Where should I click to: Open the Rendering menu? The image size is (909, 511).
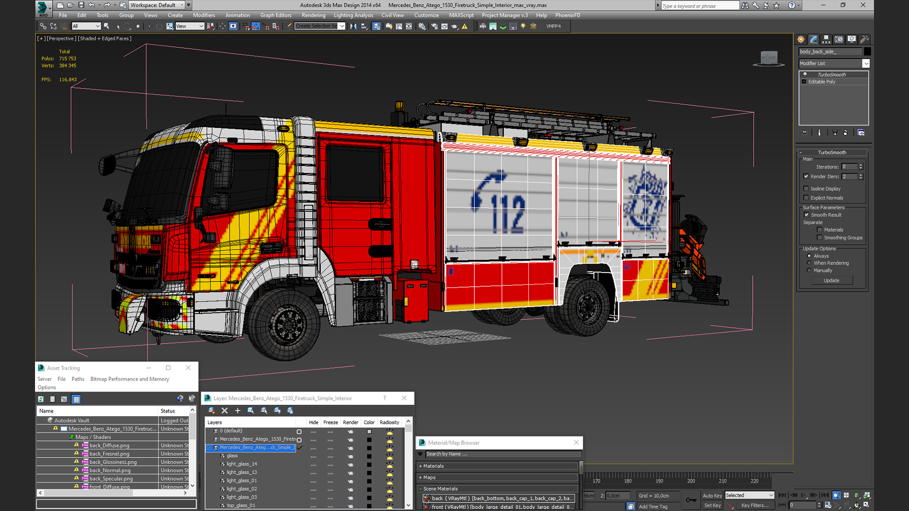coord(313,15)
